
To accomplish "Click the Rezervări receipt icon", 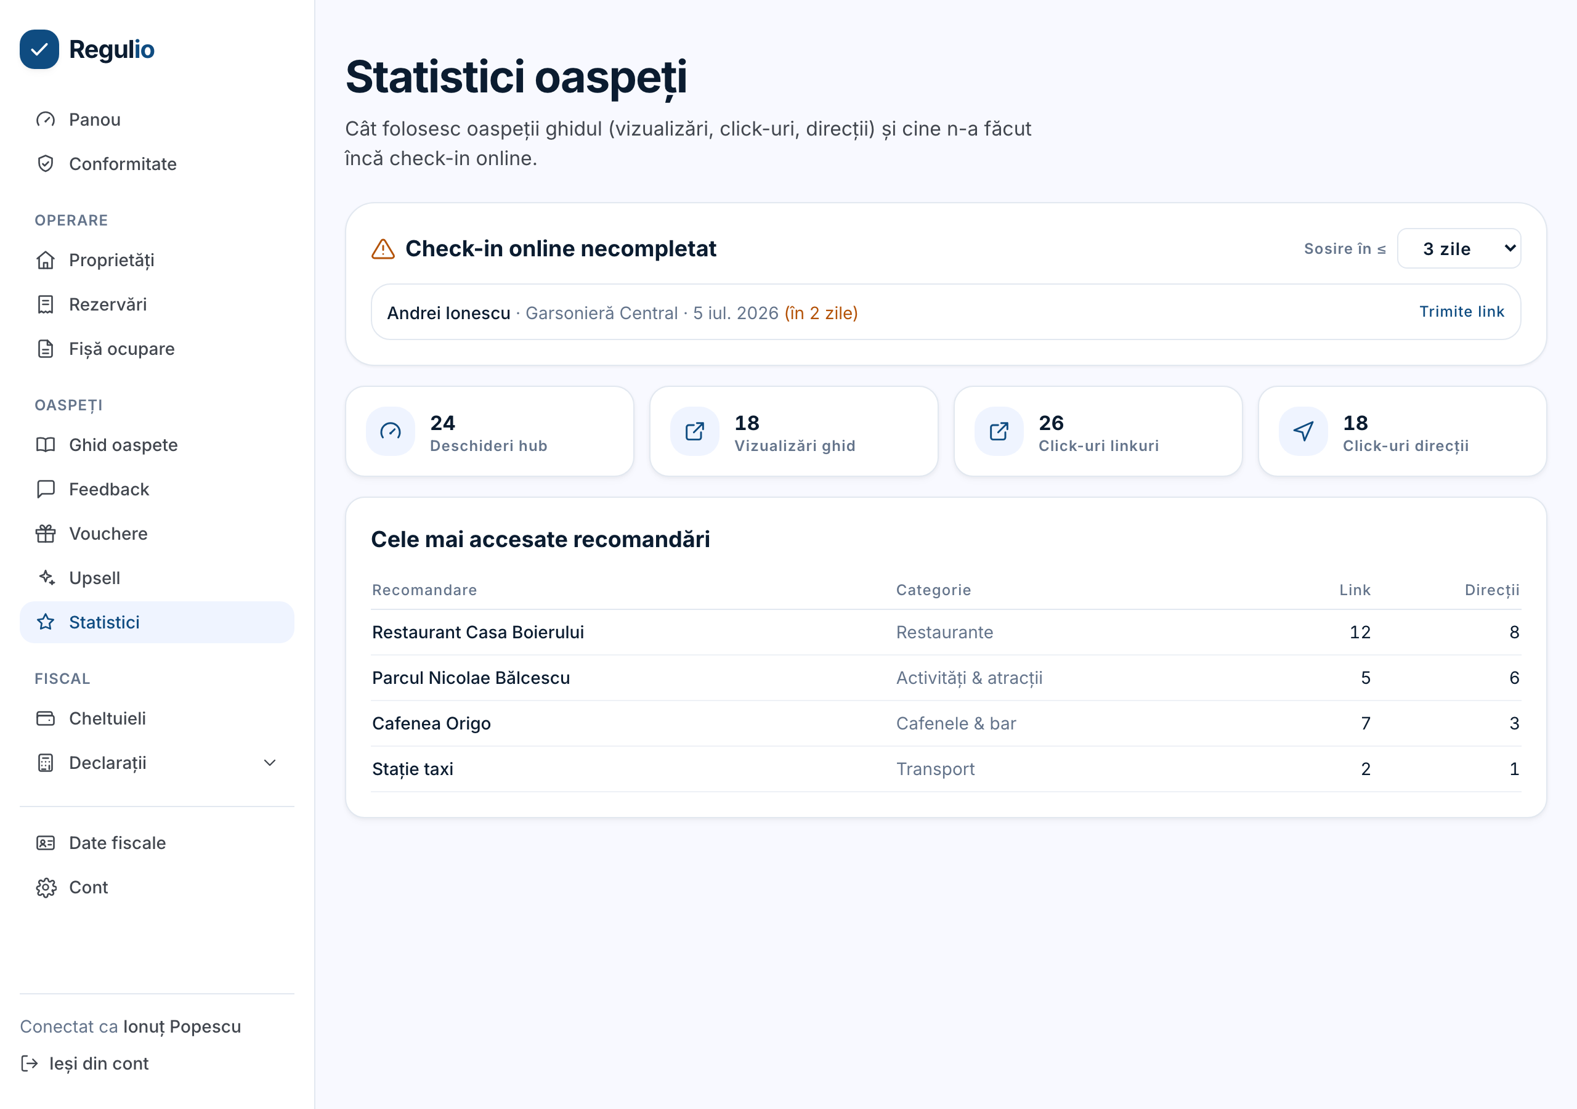I will 46,304.
